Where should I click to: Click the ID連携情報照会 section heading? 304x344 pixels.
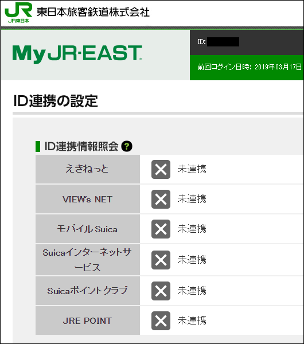point(81,146)
